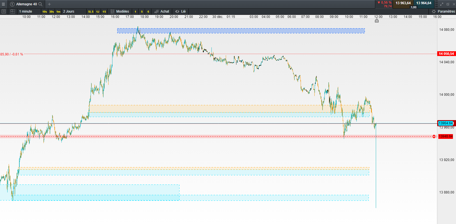The width and height of the screenshot is (456, 224).
Task: Click the 09:00 time axis label
Action: click(x=334, y=17)
